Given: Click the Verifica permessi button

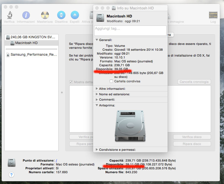Looking at the screenshot, I should (x=81, y=137).
